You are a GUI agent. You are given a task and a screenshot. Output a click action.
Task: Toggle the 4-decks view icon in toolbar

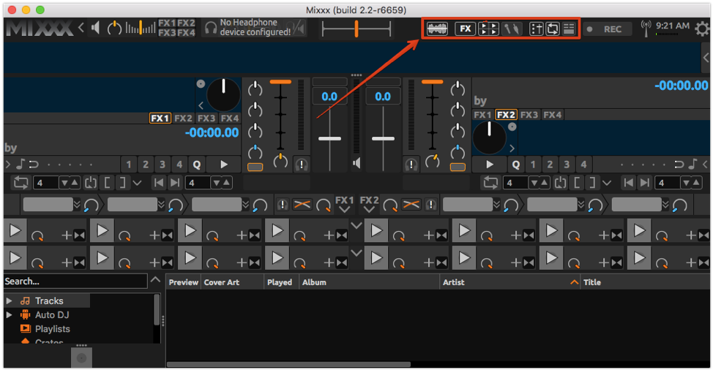489,29
